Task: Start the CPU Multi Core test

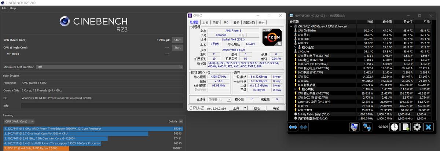Action: click(177, 40)
